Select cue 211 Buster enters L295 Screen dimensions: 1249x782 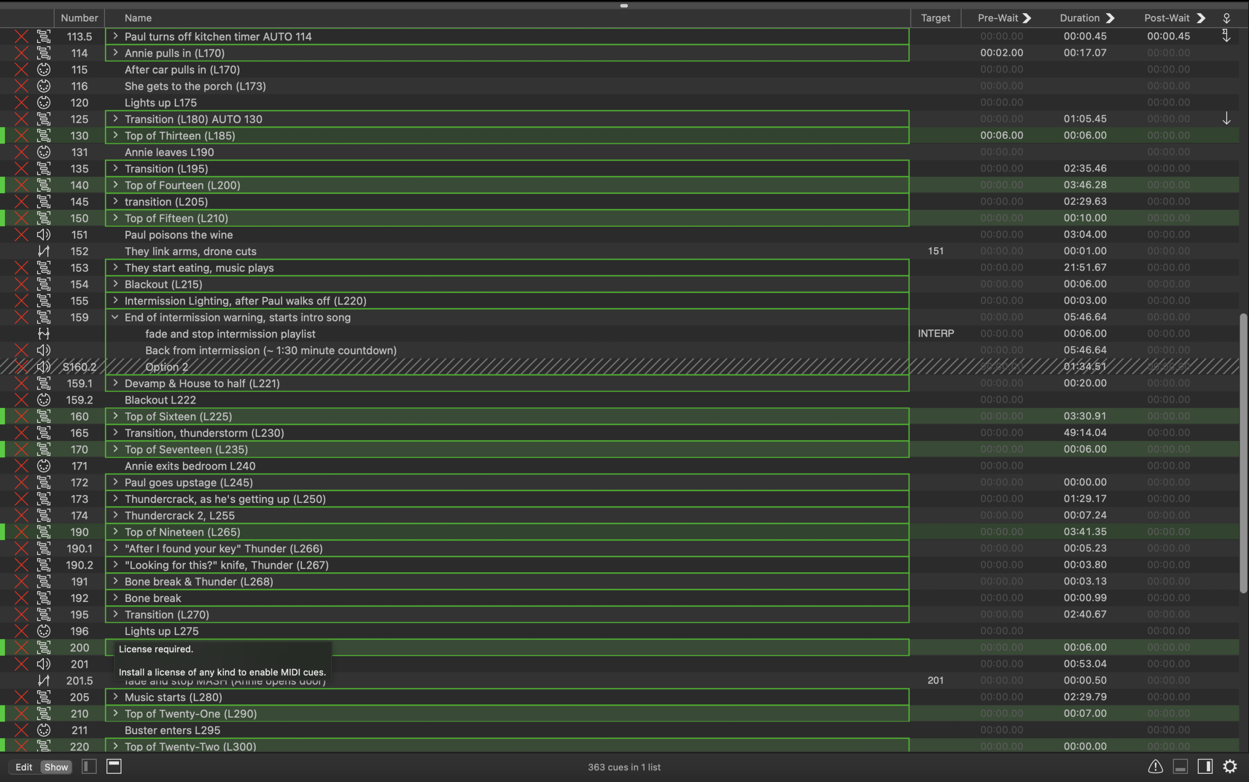(172, 730)
